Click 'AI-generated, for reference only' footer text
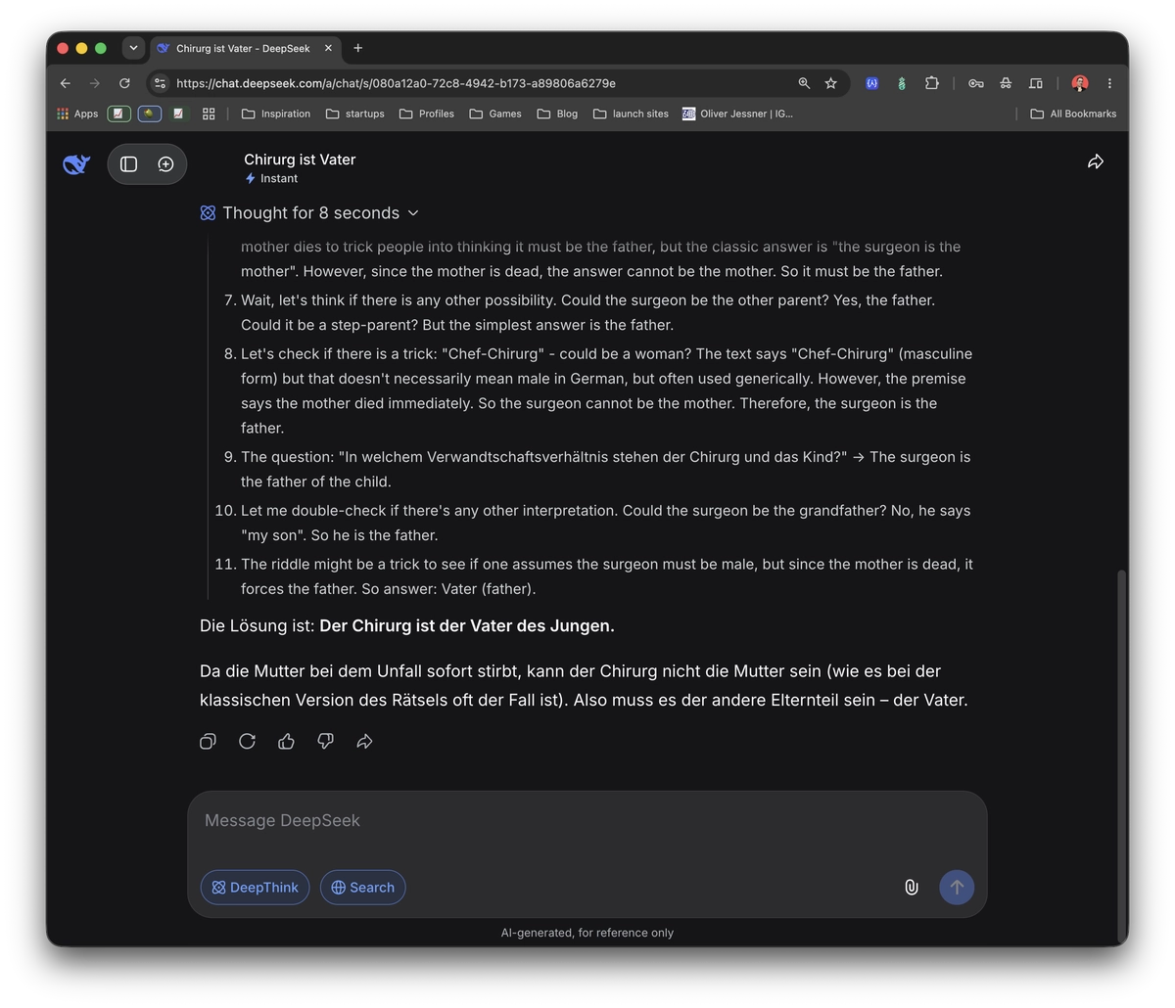1175x1008 pixels. click(587, 933)
